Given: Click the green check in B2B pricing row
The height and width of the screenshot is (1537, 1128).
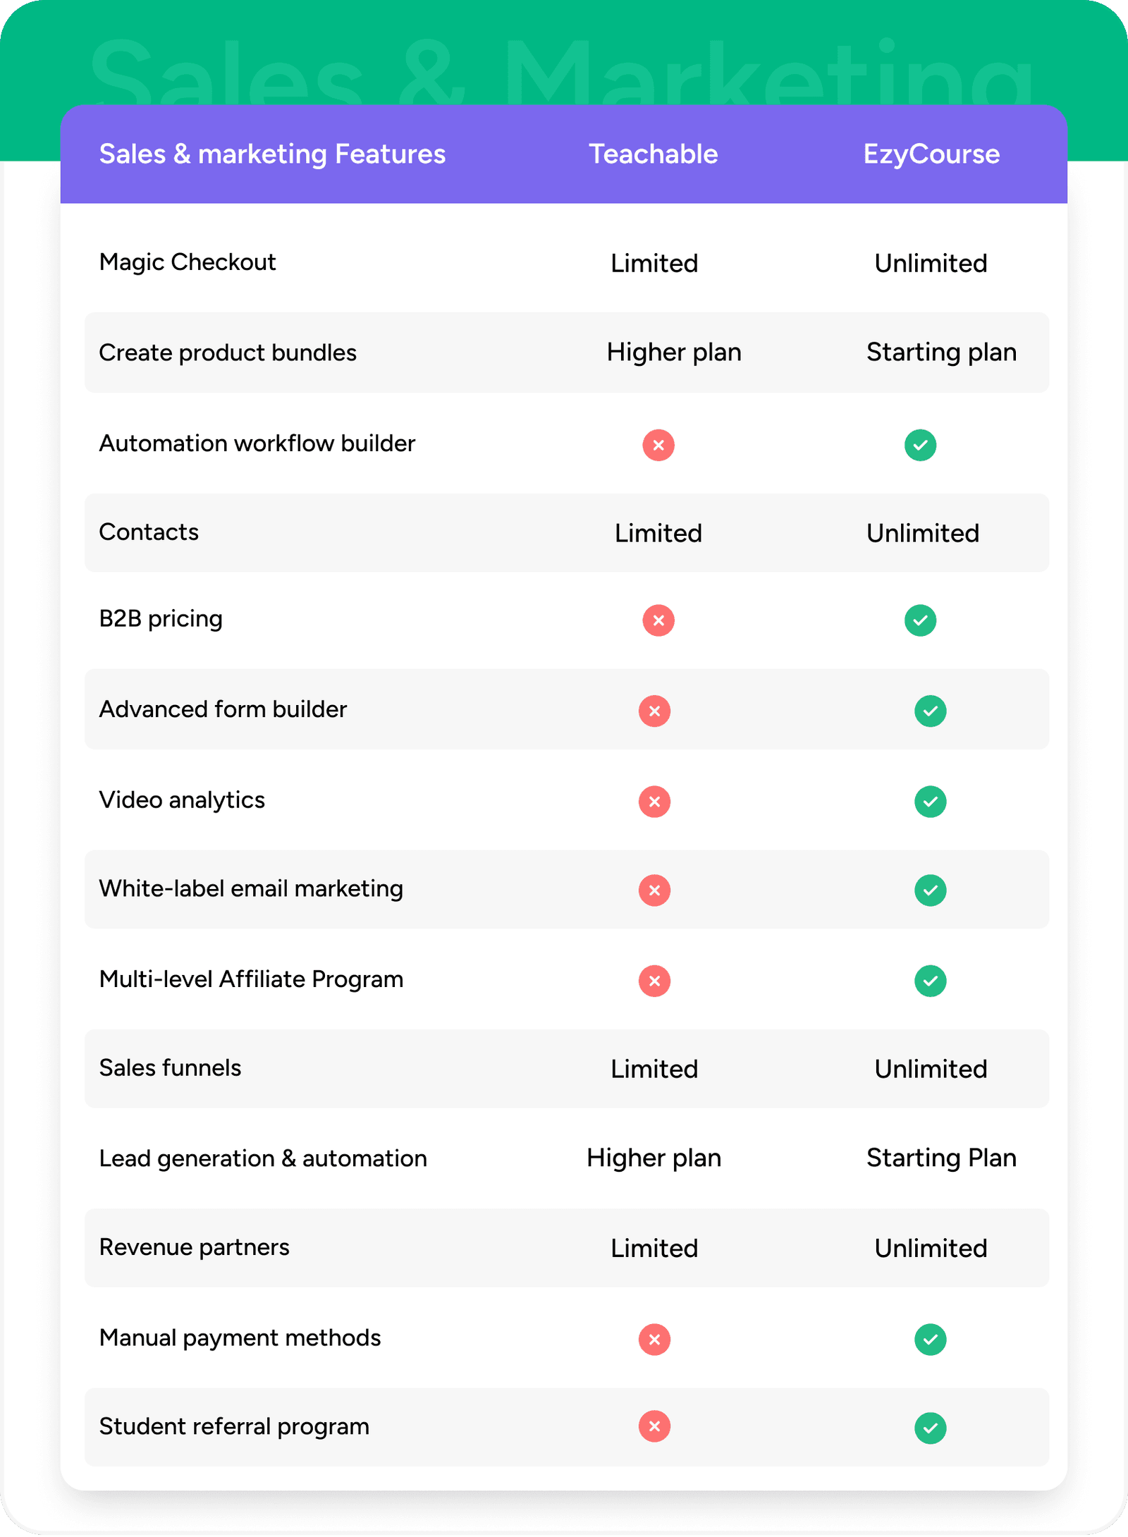Looking at the screenshot, I should point(920,620).
